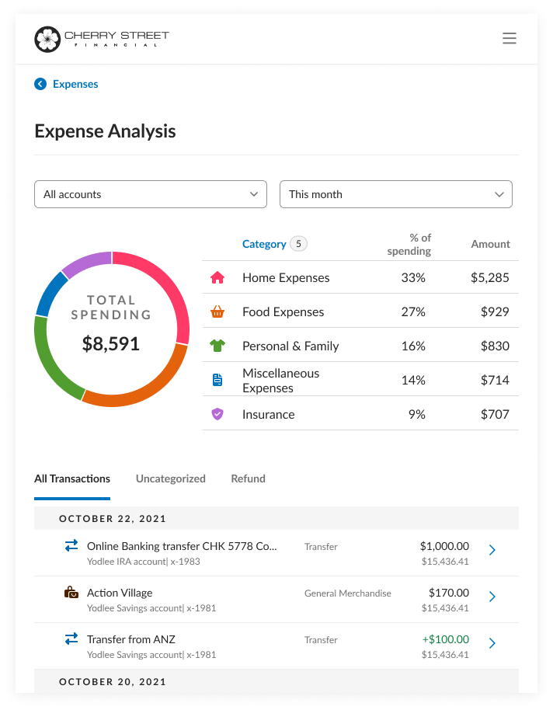553x710 pixels.
Task: Open the Refund tab
Action: 248,479
